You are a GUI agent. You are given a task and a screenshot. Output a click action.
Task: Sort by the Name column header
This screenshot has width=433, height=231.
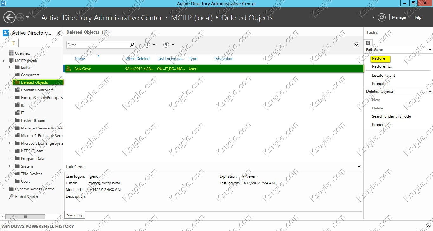(x=80, y=59)
